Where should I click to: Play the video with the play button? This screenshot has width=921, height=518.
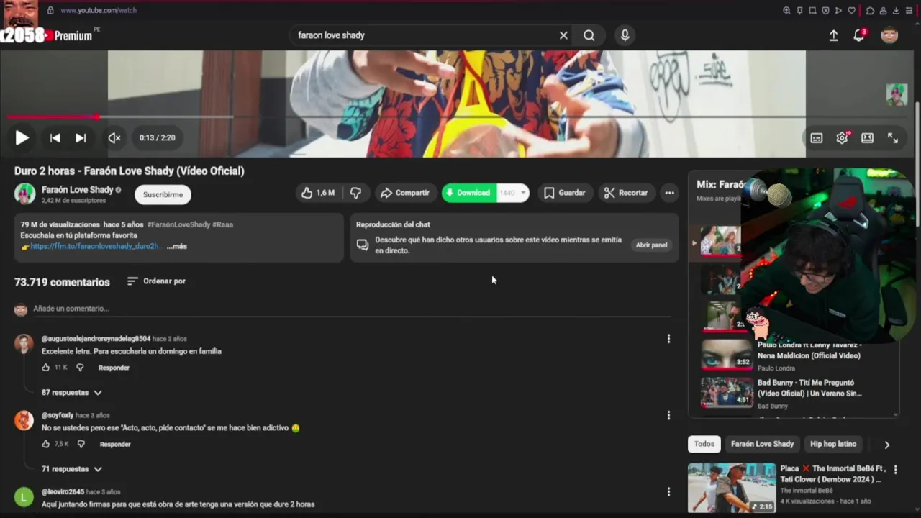[22, 137]
